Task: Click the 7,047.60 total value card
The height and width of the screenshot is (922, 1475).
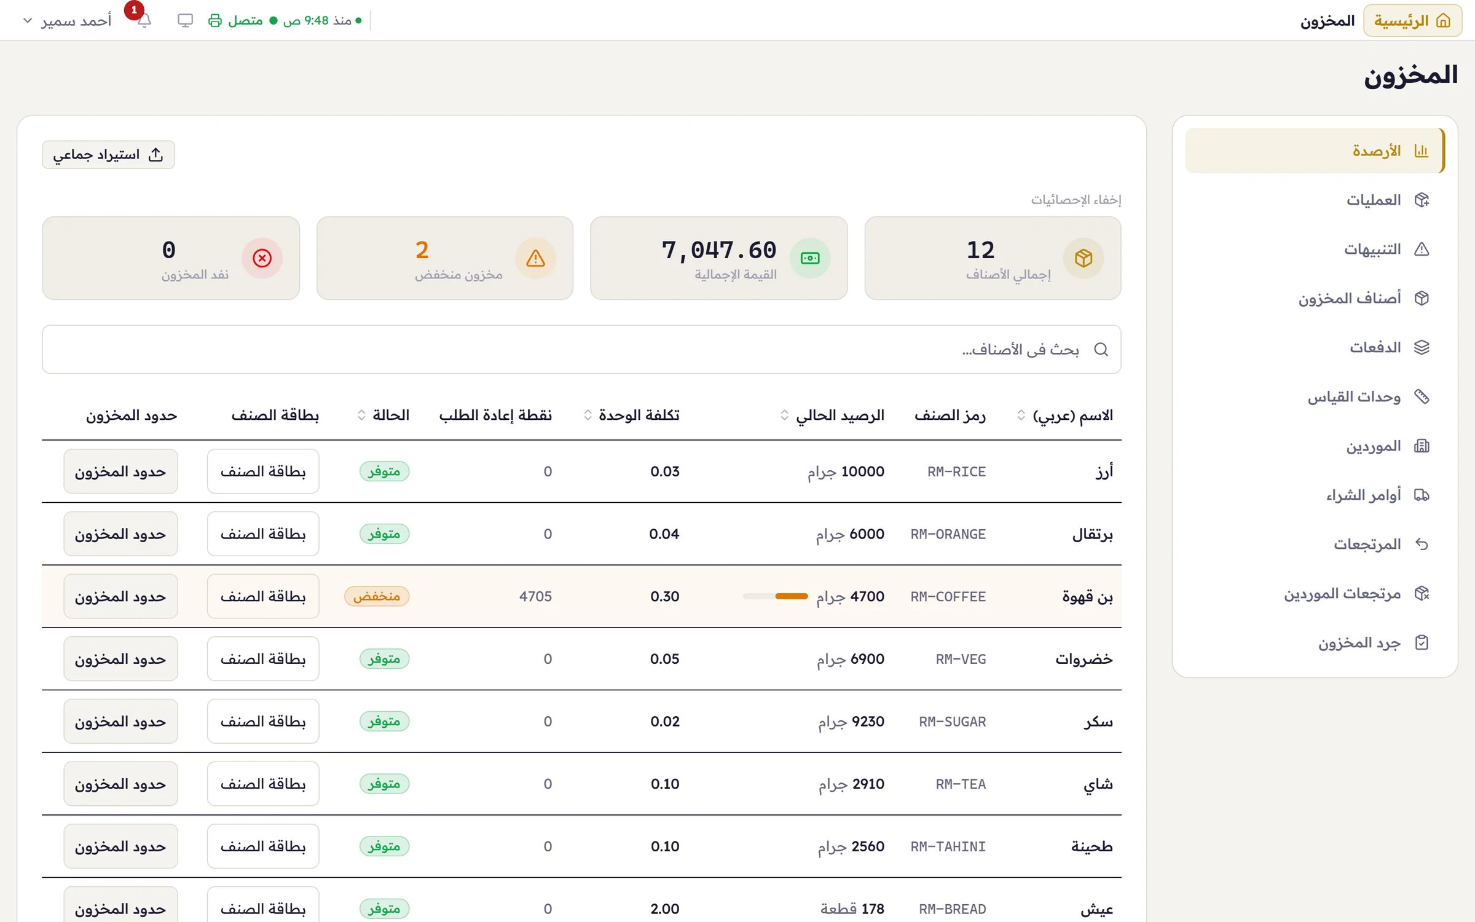Action: 719,258
